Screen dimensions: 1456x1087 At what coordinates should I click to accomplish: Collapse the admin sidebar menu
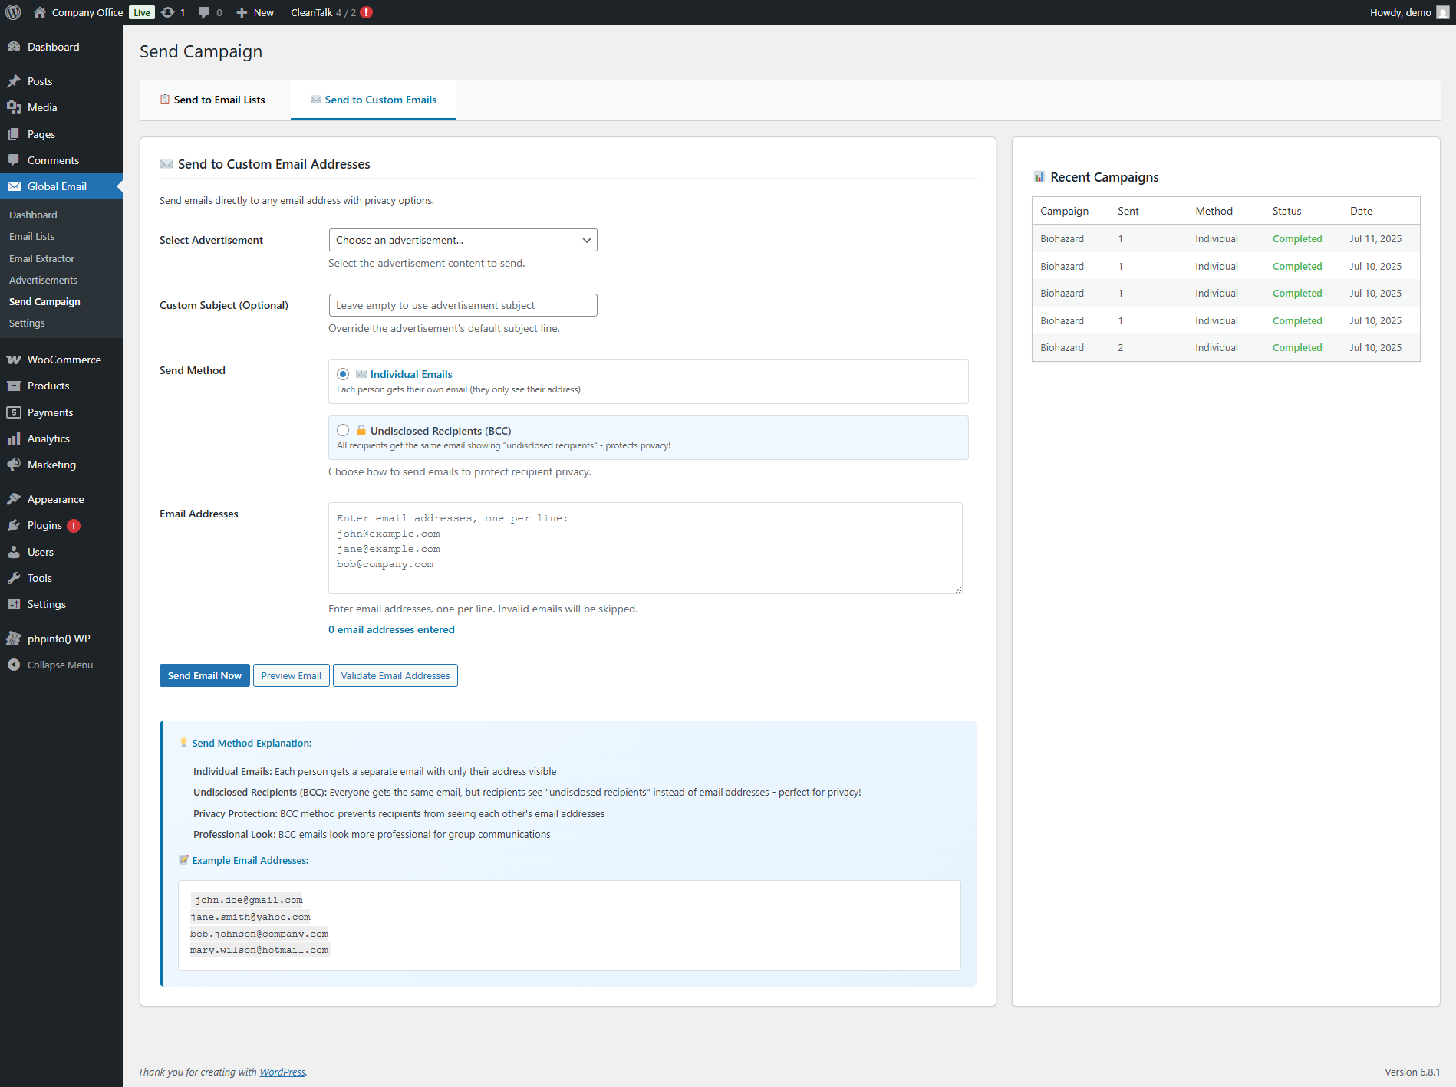(60, 665)
